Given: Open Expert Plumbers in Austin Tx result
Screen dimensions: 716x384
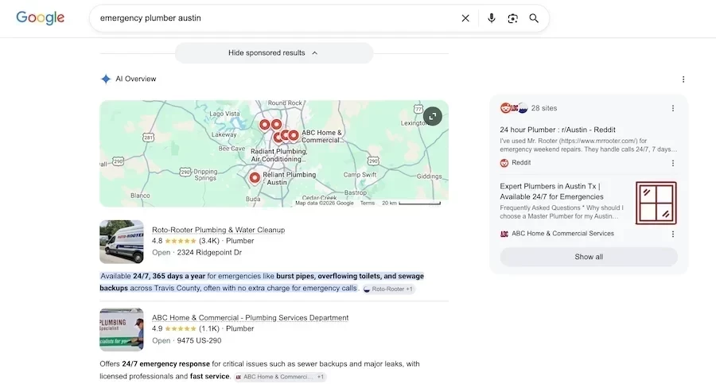Looking at the screenshot, I should pyautogui.click(x=551, y=192).
